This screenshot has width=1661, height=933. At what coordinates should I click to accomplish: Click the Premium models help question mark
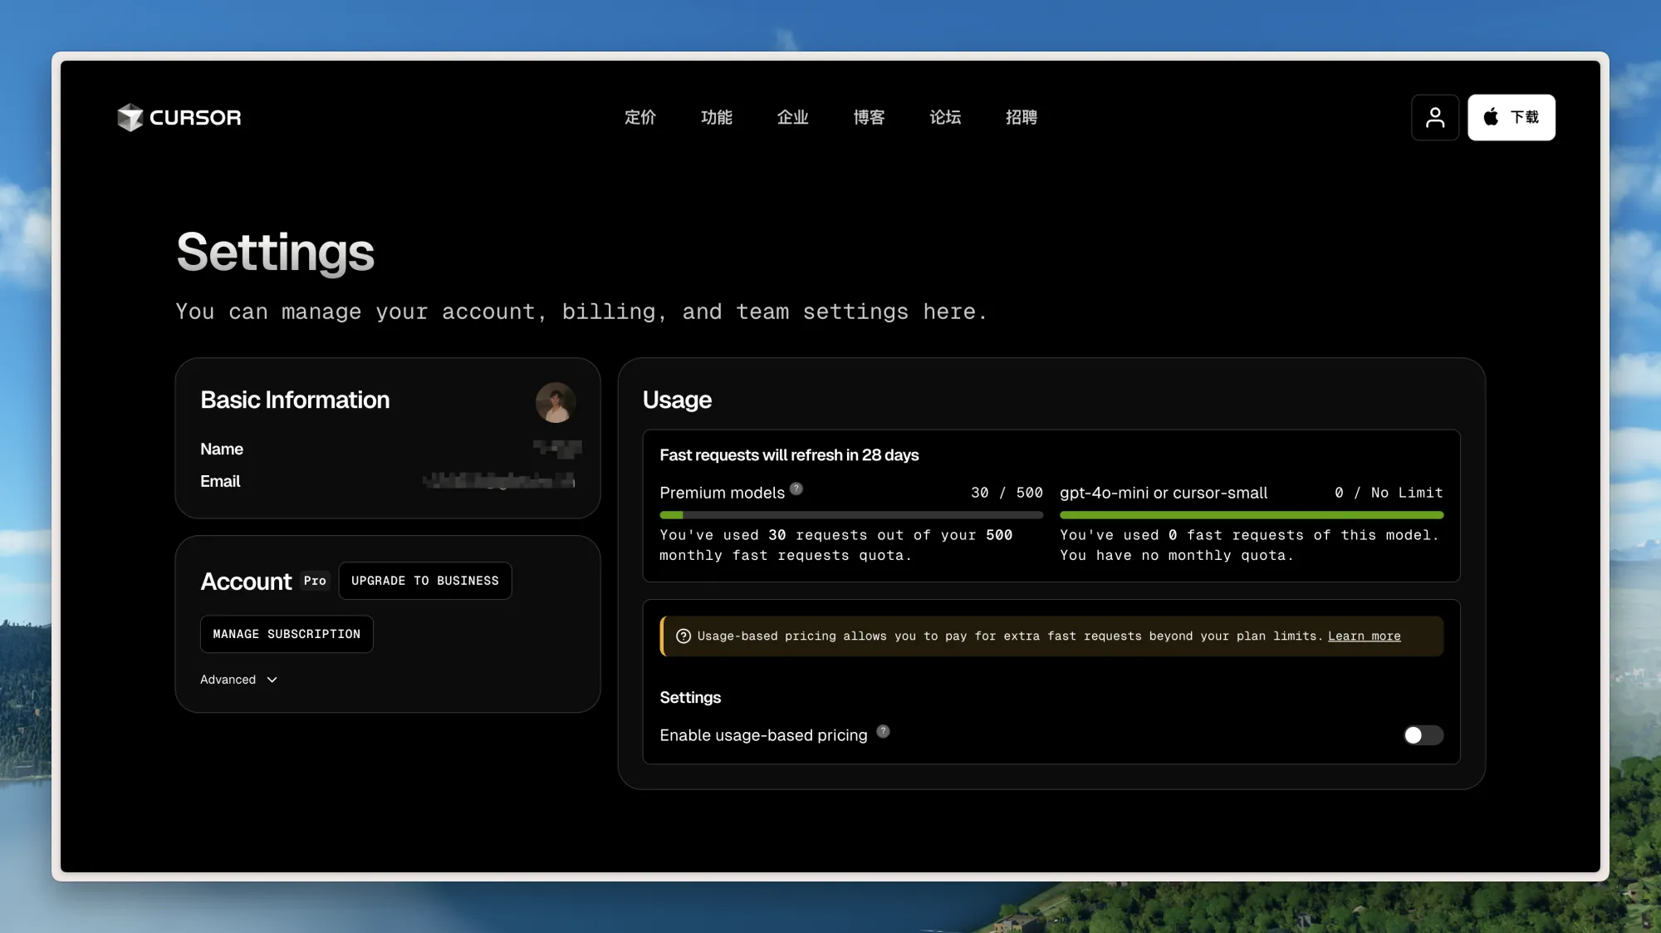796,489
